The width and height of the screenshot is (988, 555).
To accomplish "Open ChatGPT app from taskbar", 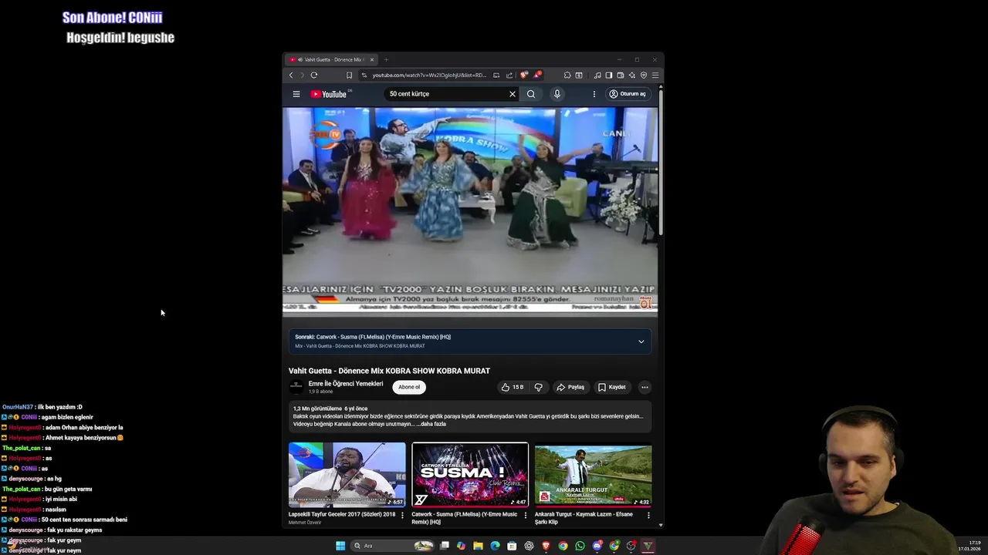I will 529,546.
